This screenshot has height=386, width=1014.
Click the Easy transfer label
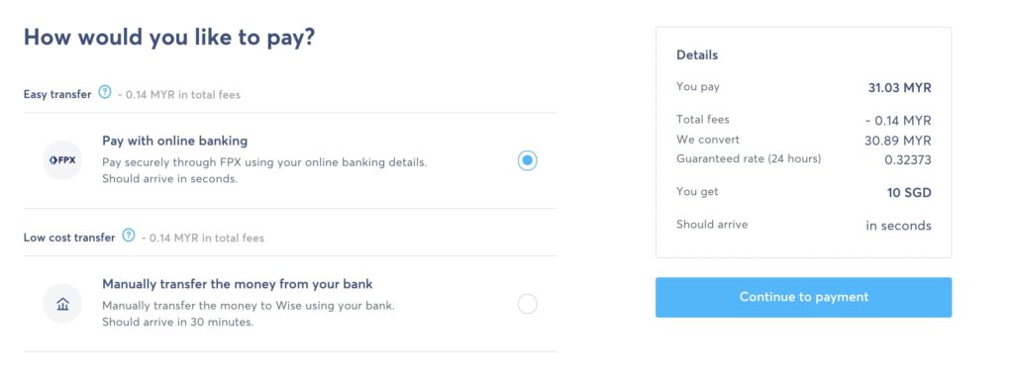tap(57, 94)
